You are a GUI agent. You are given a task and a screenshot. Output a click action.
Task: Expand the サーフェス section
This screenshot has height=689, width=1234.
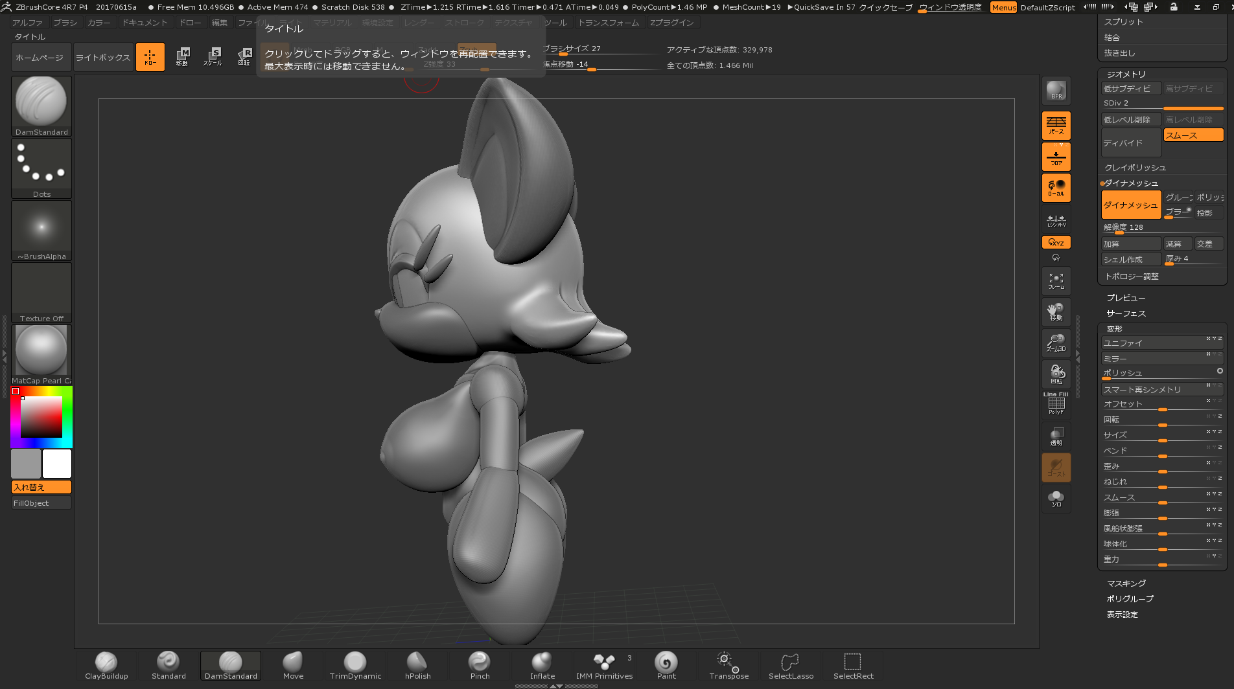(x=1126, y=313)
